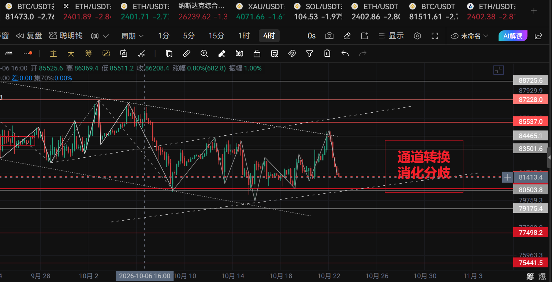Open the 未命名 layout dropdown

(470, 36)
